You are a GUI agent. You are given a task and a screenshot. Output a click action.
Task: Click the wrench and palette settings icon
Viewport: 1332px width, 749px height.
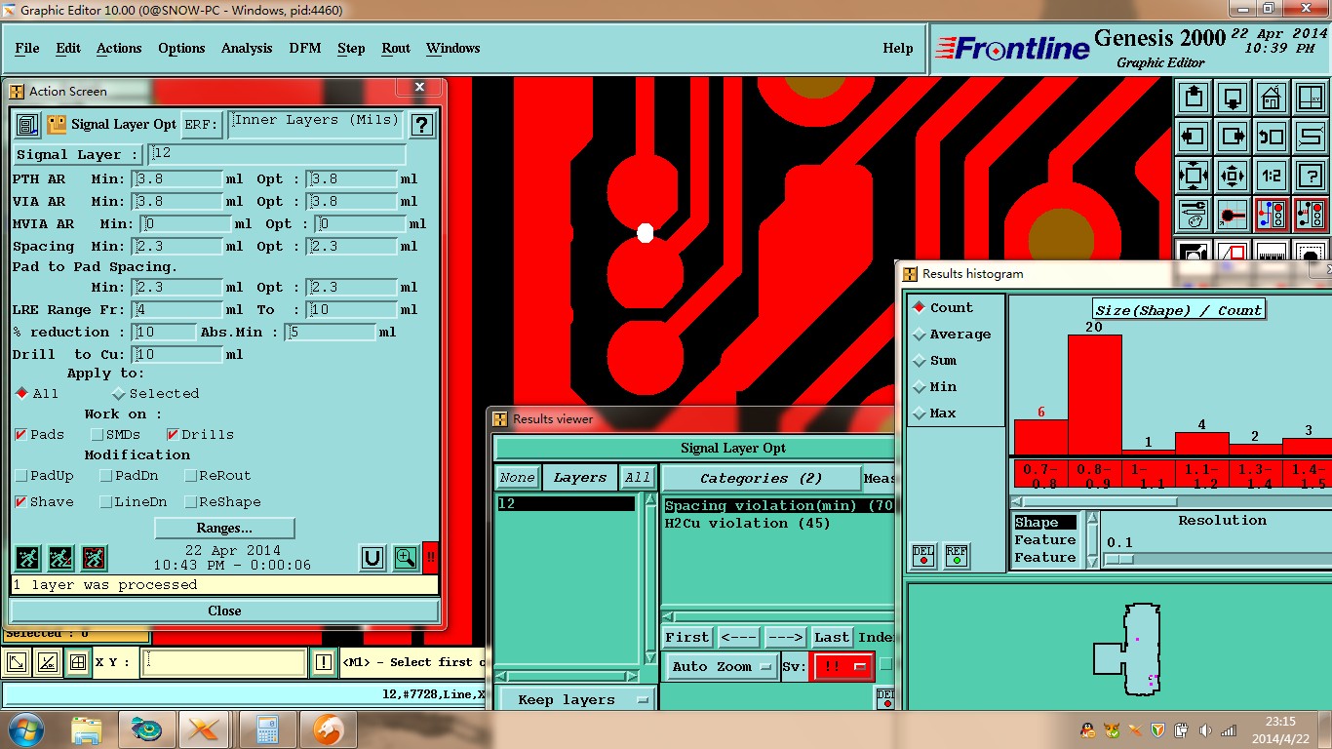[1194, 215]
